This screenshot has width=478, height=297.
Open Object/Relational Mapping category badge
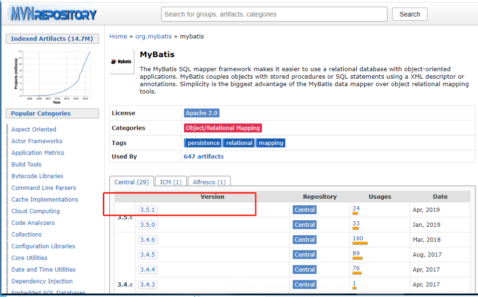pos(223,128)
